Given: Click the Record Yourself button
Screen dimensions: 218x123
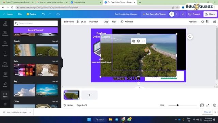Looking at the screenshot, I should click(x=36, y=30).
